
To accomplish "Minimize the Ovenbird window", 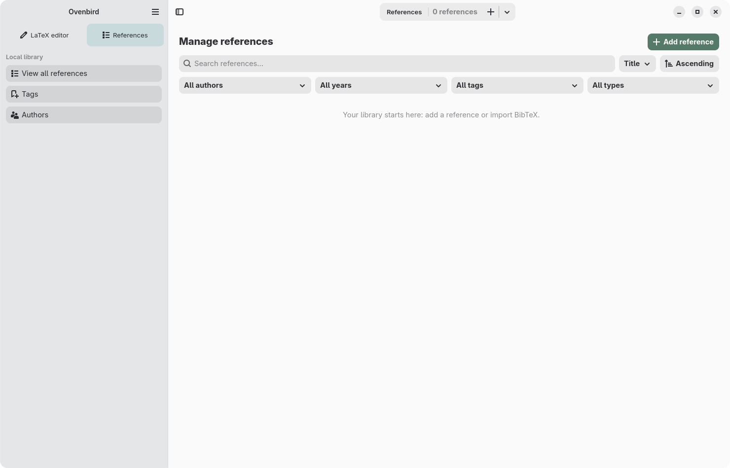I will [x=679, y=12].
